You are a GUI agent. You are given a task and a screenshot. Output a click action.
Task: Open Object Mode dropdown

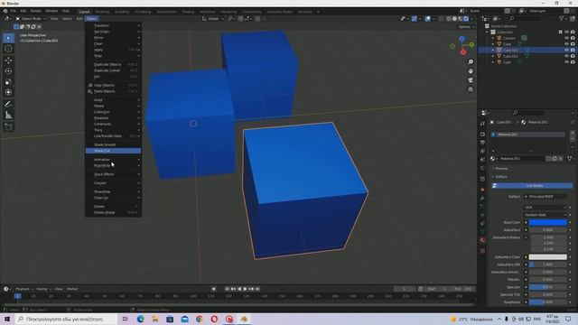(31, 18)
